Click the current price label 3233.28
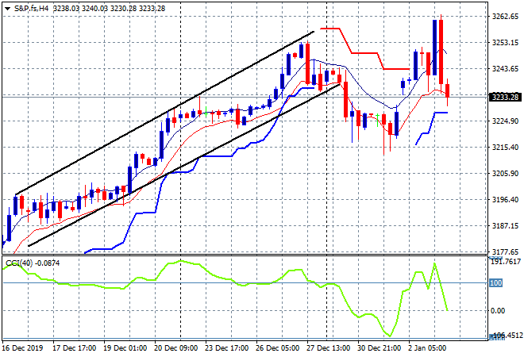The image size is (524, 357). click(x=506, y=97)
